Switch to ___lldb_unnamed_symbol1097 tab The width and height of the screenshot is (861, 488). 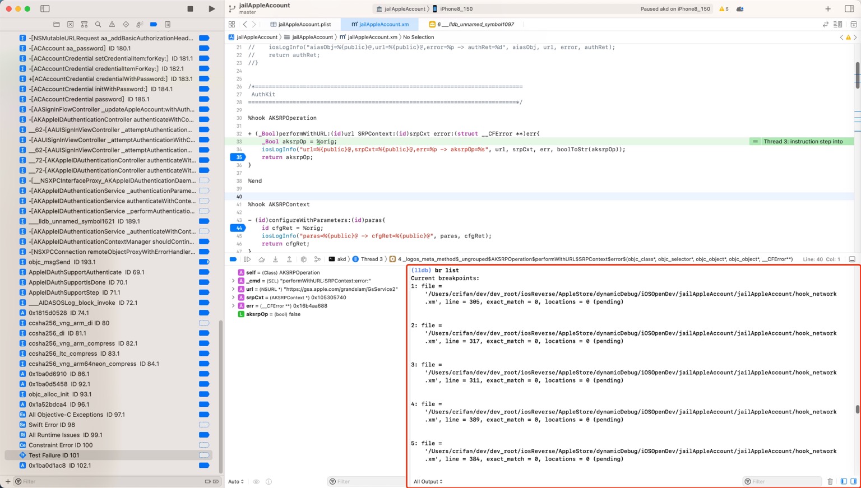click(x=471, y=25)
